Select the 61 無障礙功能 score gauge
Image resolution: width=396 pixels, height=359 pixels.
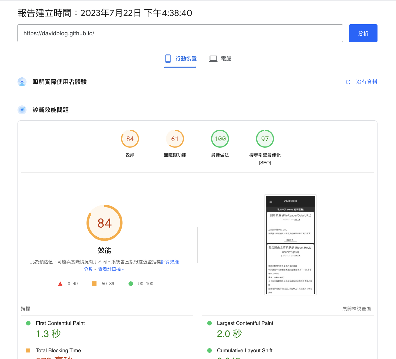175,139
